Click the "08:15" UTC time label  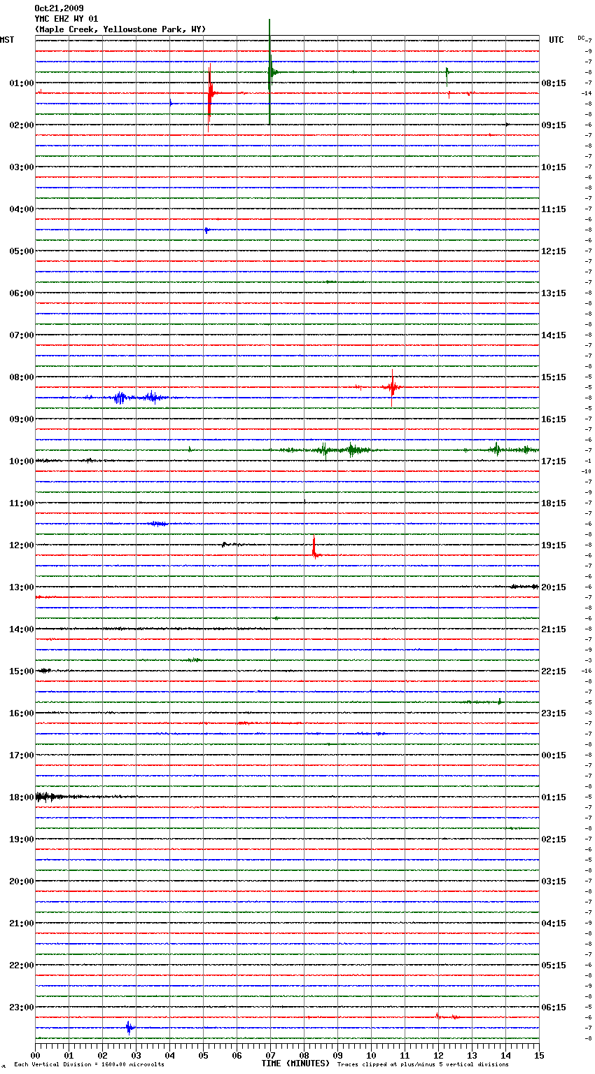[554, 83]
